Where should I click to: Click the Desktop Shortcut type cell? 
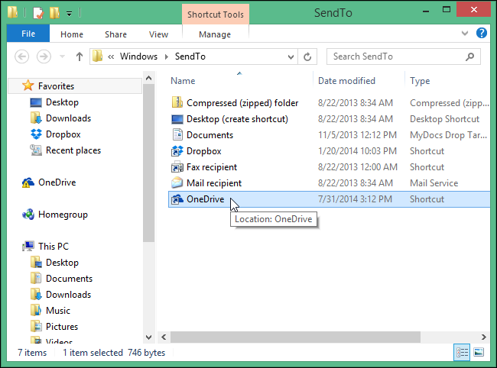[x=444, y=119]
